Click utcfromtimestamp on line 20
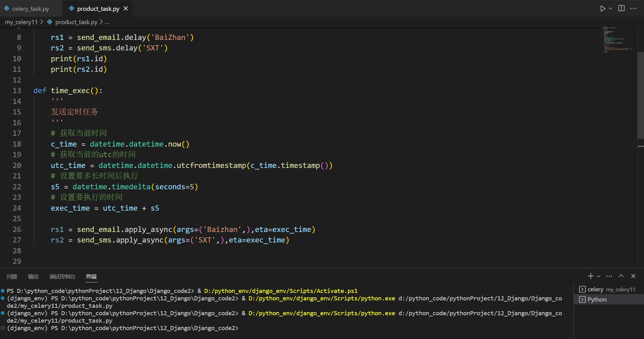Screen dimensions: 644x339 click(x=211, y=165)
